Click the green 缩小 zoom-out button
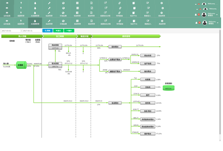The image size is (223, 151). click(69, 31)
